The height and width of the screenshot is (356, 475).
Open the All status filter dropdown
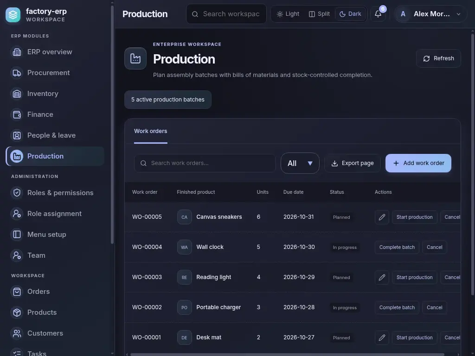point(300,163)
